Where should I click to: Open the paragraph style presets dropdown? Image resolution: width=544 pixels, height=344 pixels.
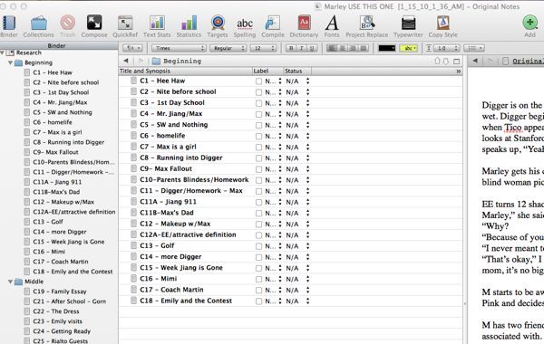133,48
